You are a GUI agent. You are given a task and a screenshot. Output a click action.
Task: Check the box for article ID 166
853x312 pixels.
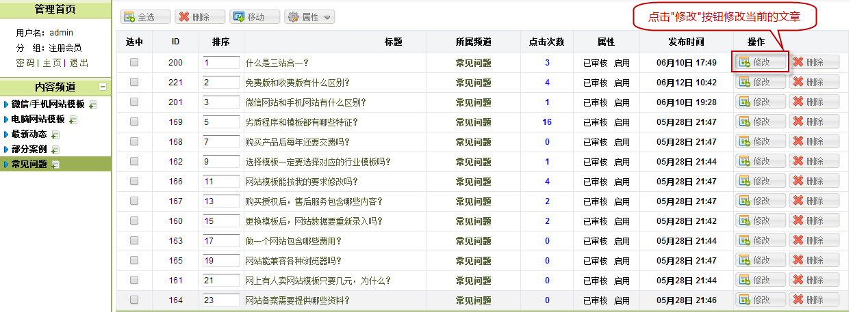(134, 181)
